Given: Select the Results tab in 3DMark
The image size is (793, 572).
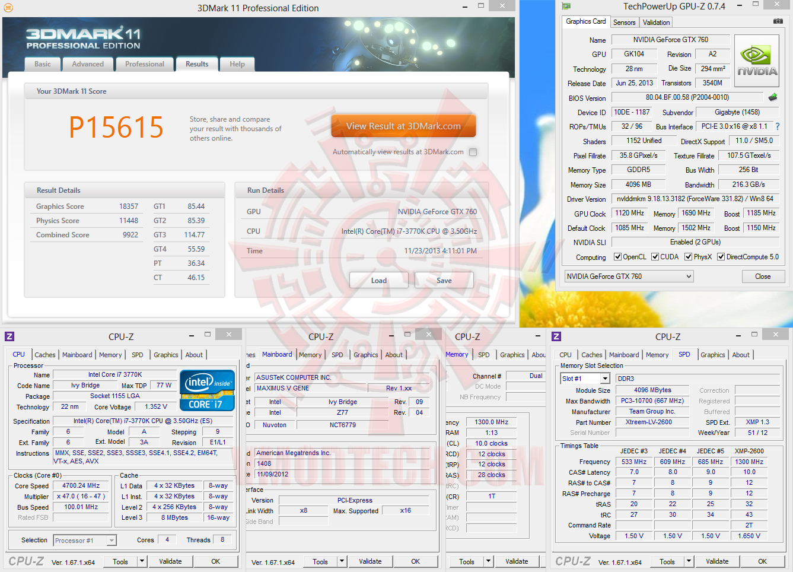Looking at the screenshot, I should point(197,64).
